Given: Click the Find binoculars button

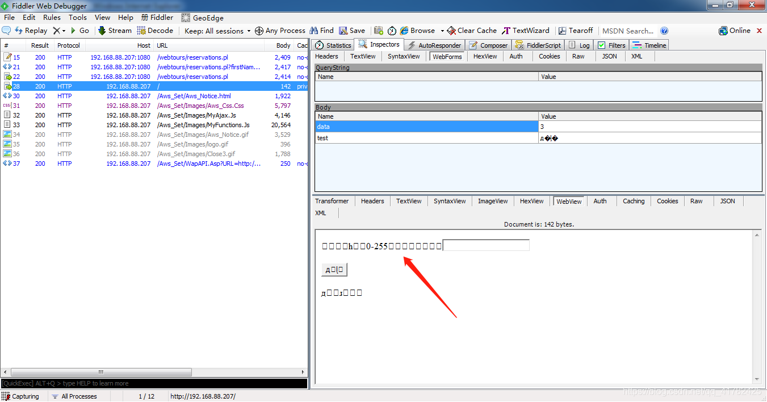Looking at the screenshot, I should pos(321,31).
